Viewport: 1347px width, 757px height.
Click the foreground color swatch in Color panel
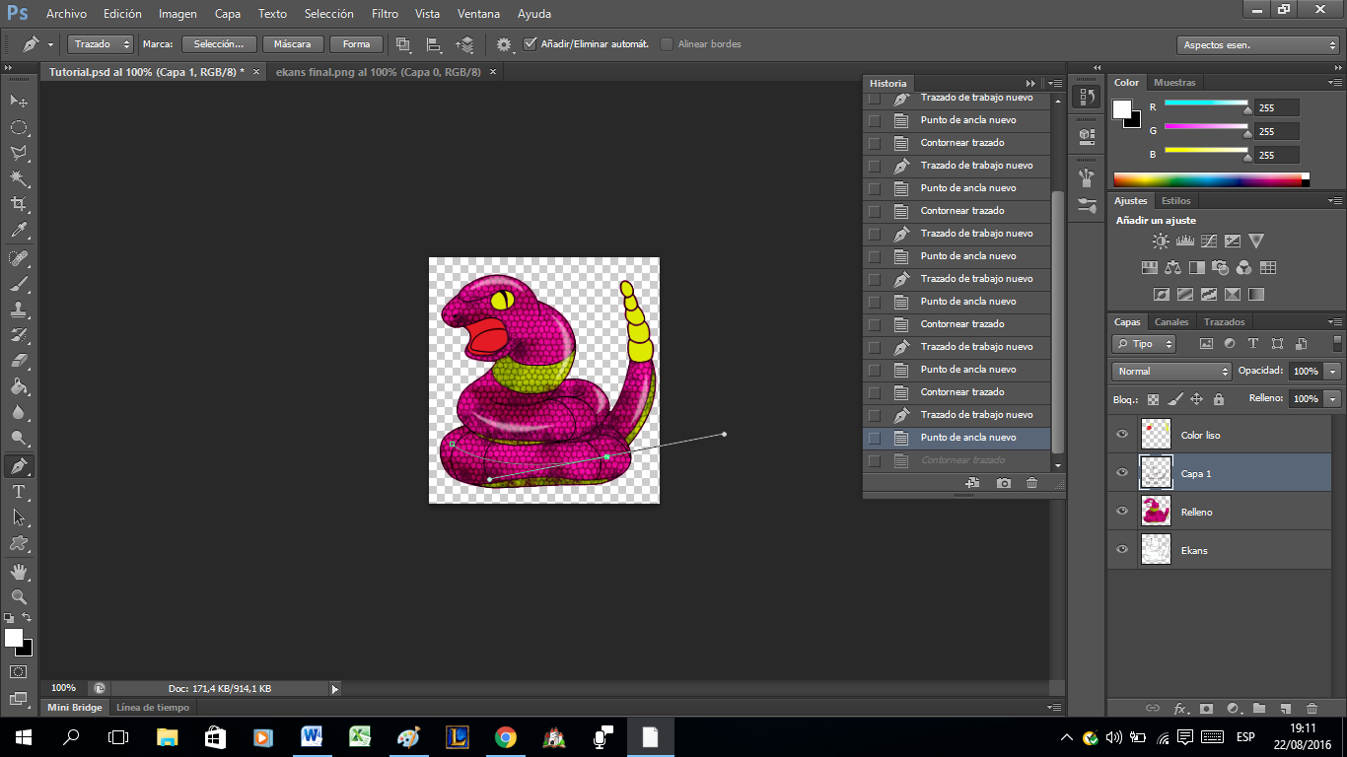(1122, 109)
